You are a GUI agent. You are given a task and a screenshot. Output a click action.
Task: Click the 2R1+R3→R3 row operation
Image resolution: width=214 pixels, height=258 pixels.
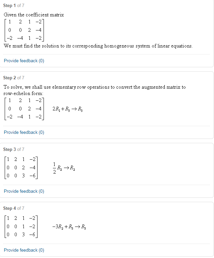coord(68,109)
